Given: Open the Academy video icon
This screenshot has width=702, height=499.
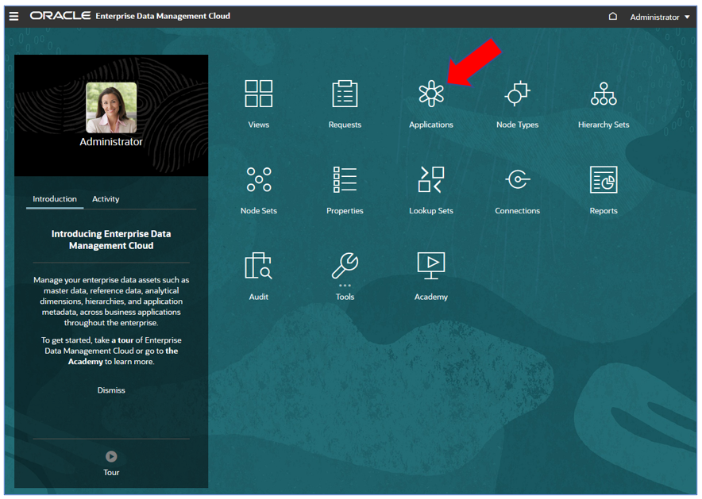Looking at the screenshot, I should [x=431, y=266].
